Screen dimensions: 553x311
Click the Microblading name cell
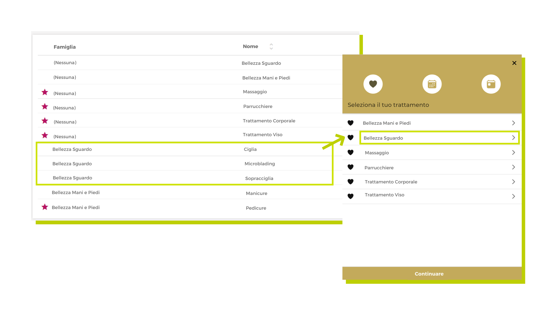point(260,164)
